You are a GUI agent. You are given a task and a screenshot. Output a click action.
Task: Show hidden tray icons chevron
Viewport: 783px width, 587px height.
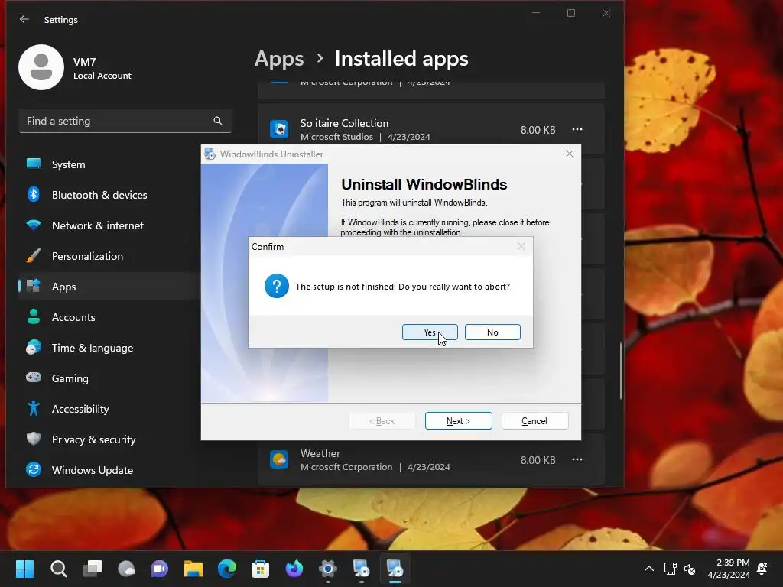point(648,569)
